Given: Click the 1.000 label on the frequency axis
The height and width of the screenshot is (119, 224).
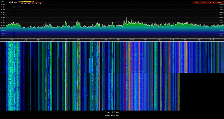Looking at the screenshot, I should click(12, 40).
